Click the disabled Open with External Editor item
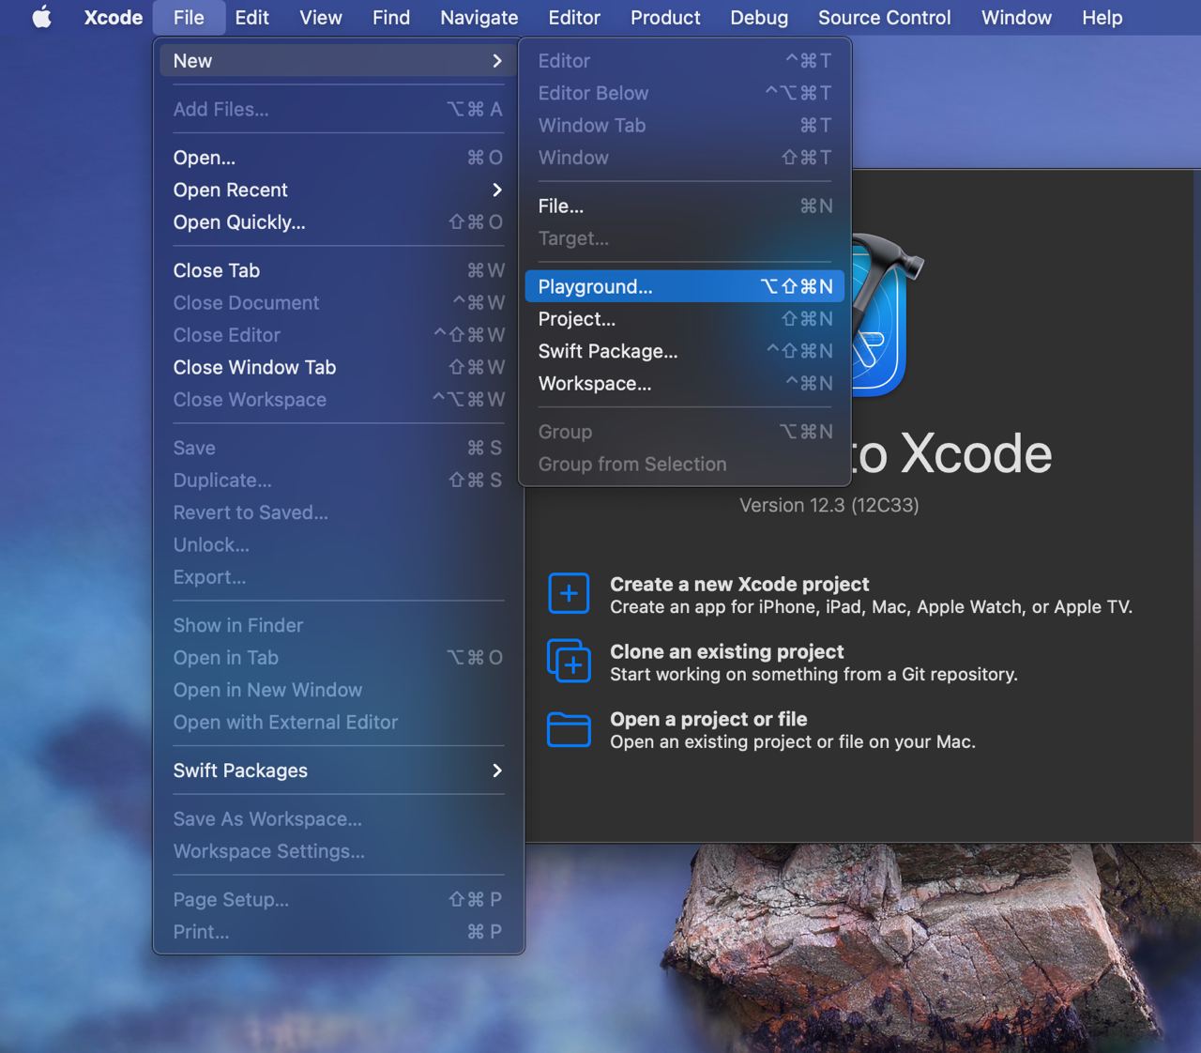 pos(339,723)
